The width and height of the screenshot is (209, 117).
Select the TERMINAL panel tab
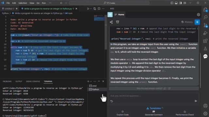(x=48, y=81)
